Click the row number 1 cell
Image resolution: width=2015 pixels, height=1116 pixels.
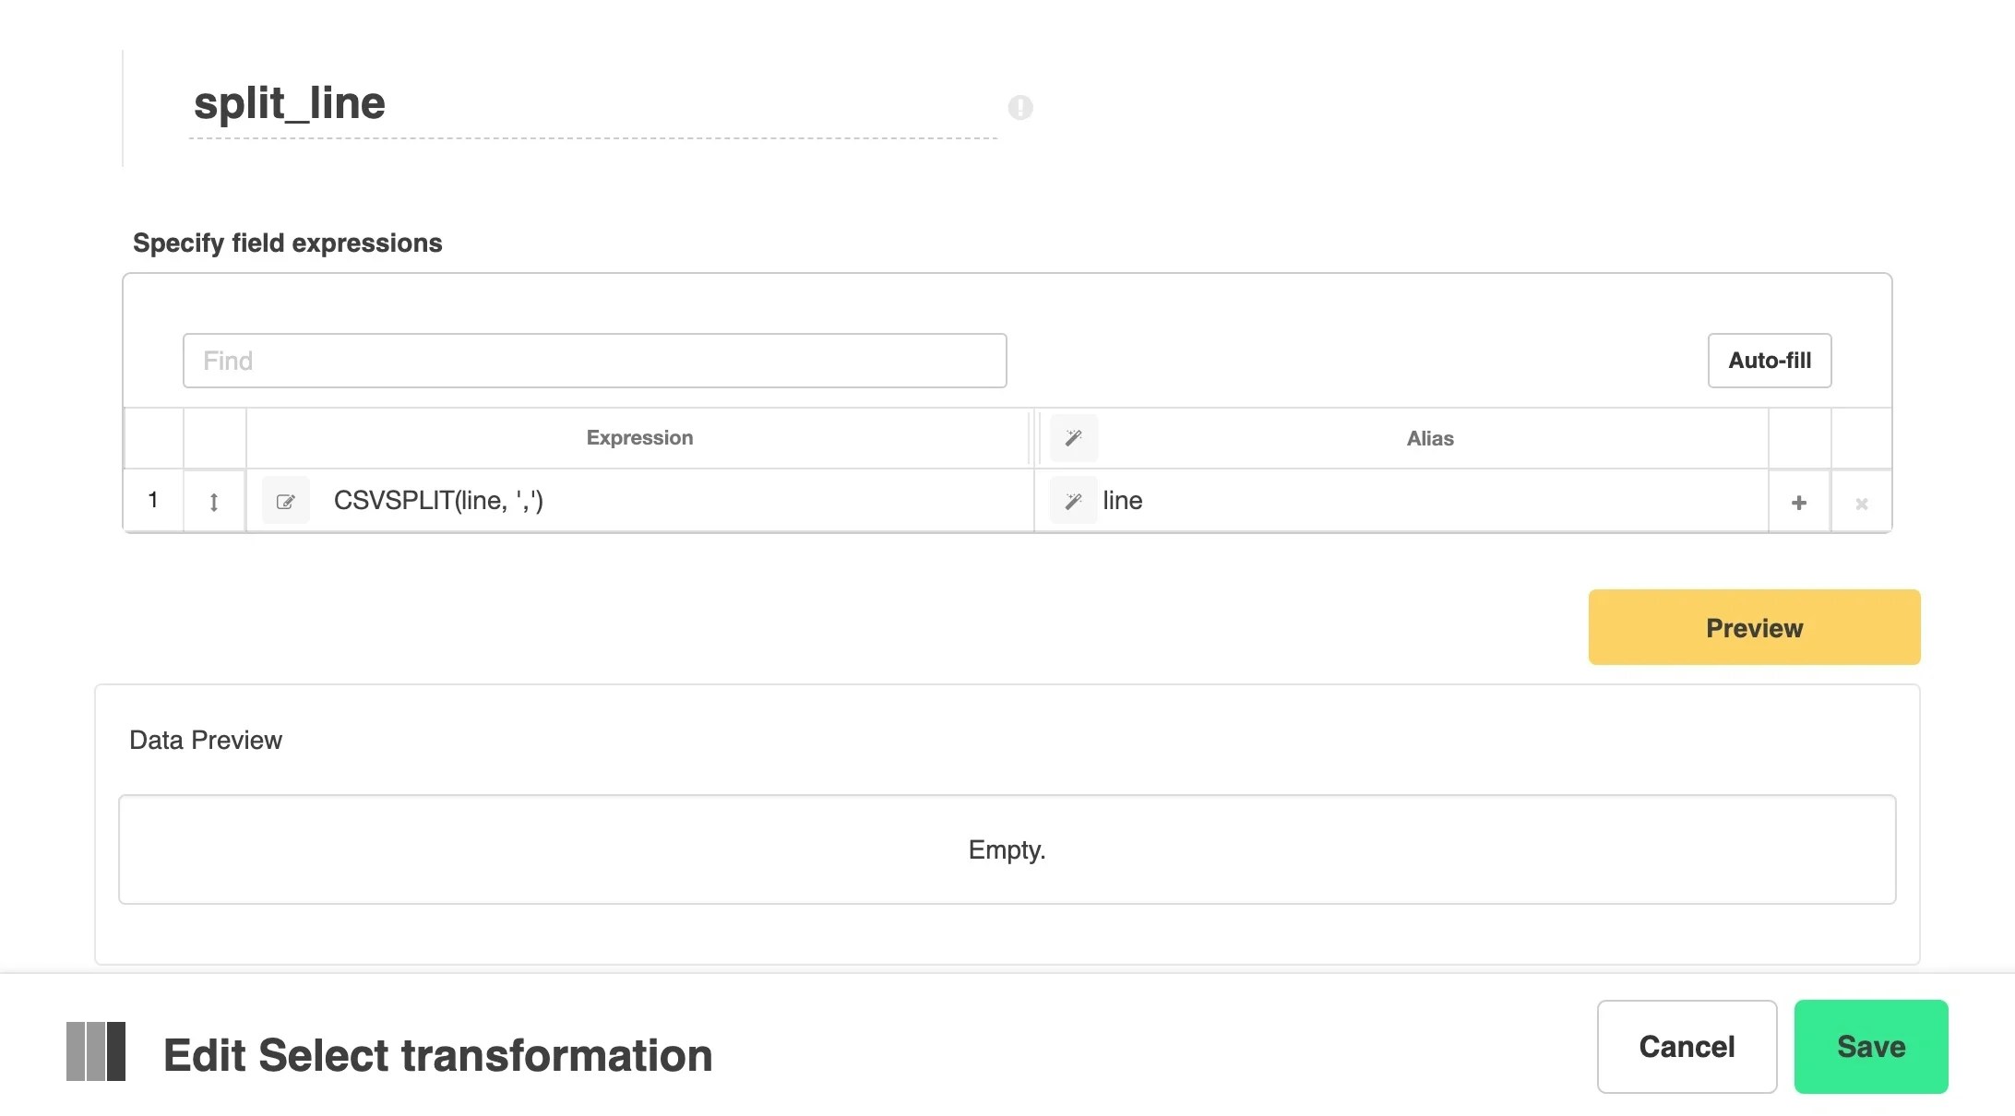point(153,501)
